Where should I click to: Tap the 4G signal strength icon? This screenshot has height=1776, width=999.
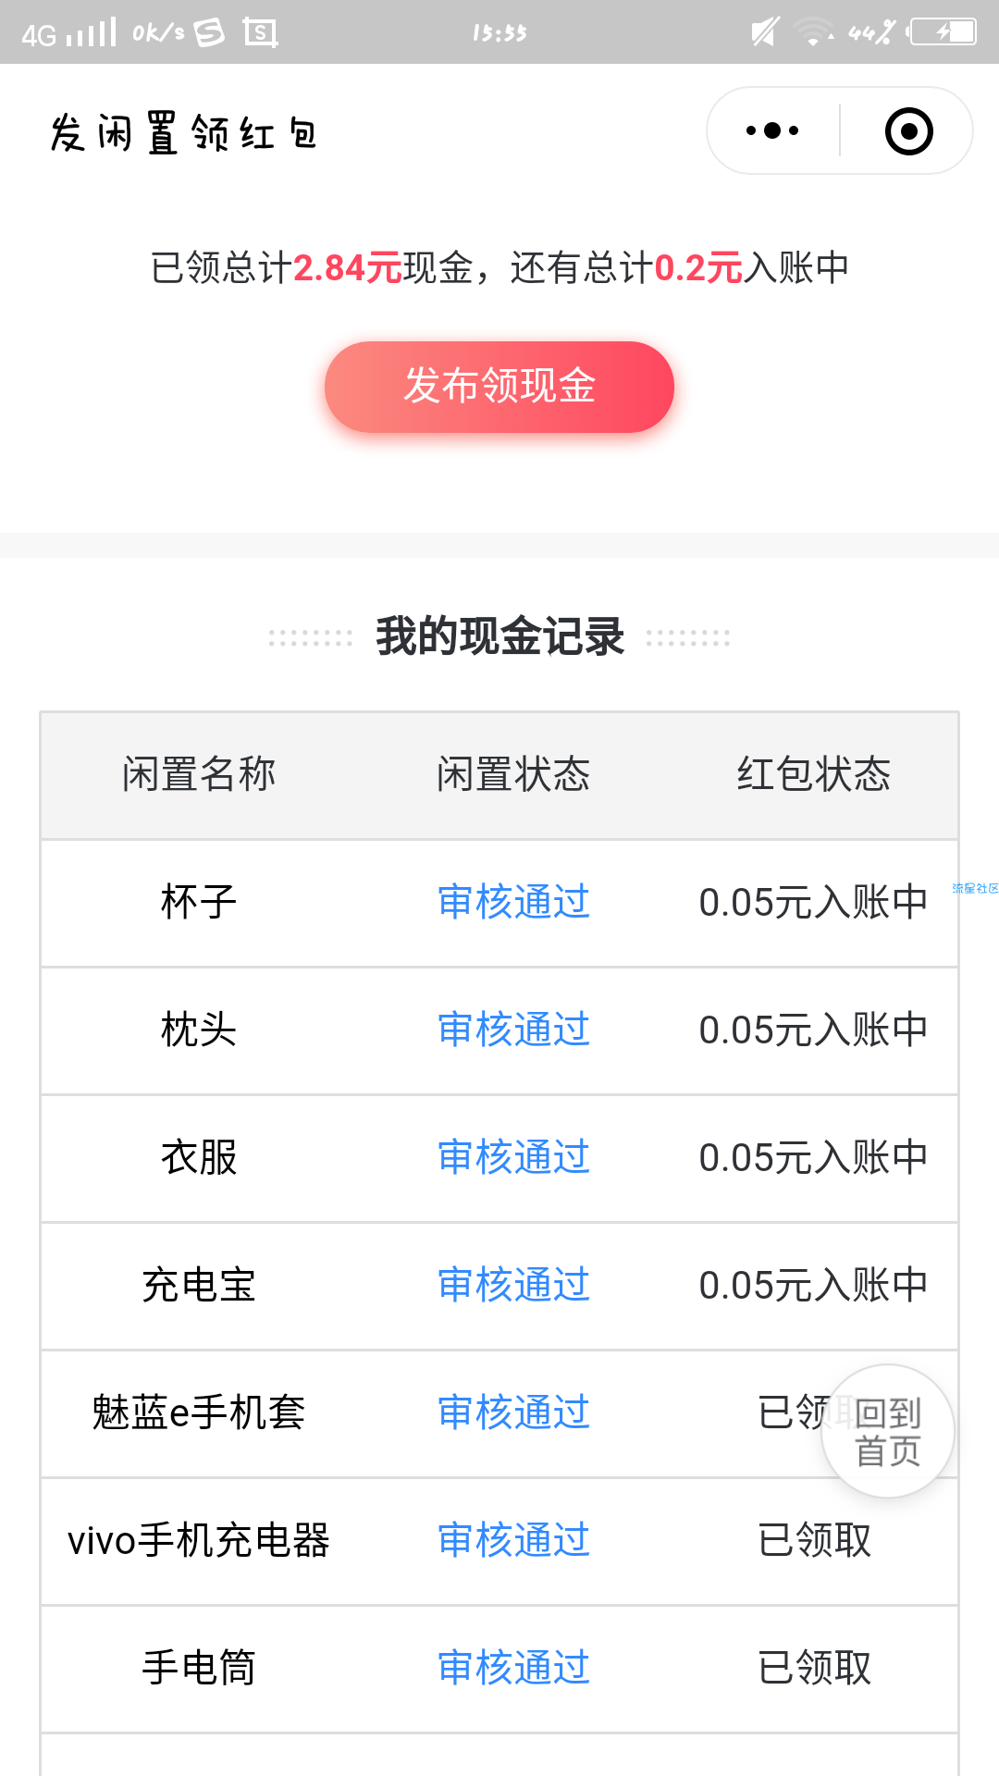(70, 33)
